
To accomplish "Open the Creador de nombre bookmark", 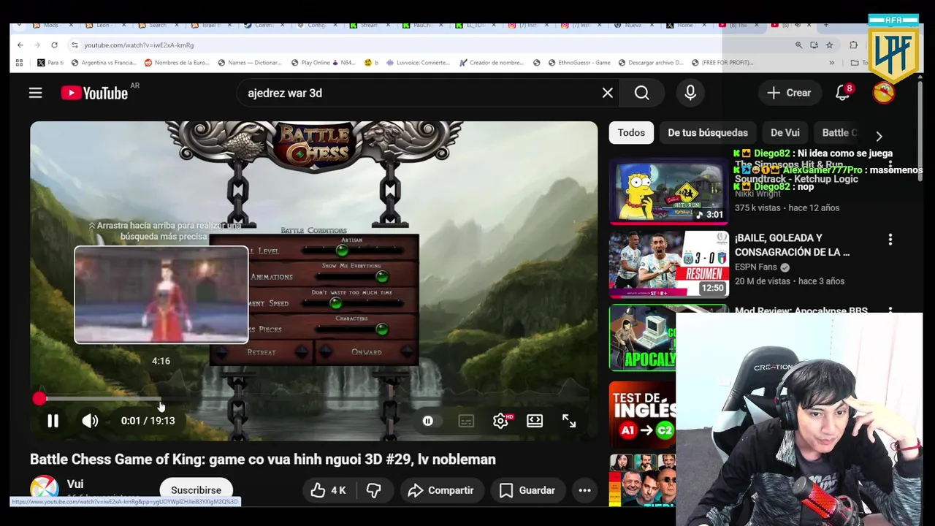I will (x=492, y=63).
